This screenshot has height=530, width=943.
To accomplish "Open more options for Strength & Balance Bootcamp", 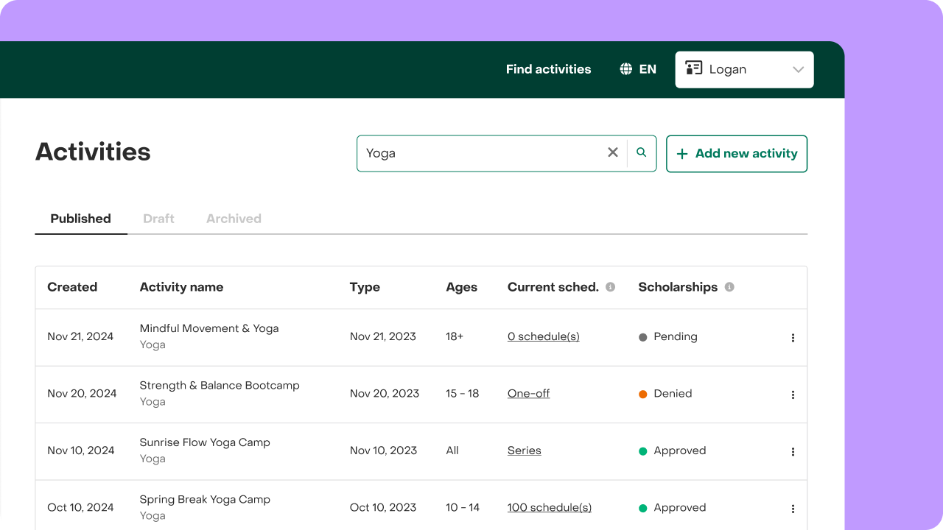I will pyautogui.click(x=793, y=395).
